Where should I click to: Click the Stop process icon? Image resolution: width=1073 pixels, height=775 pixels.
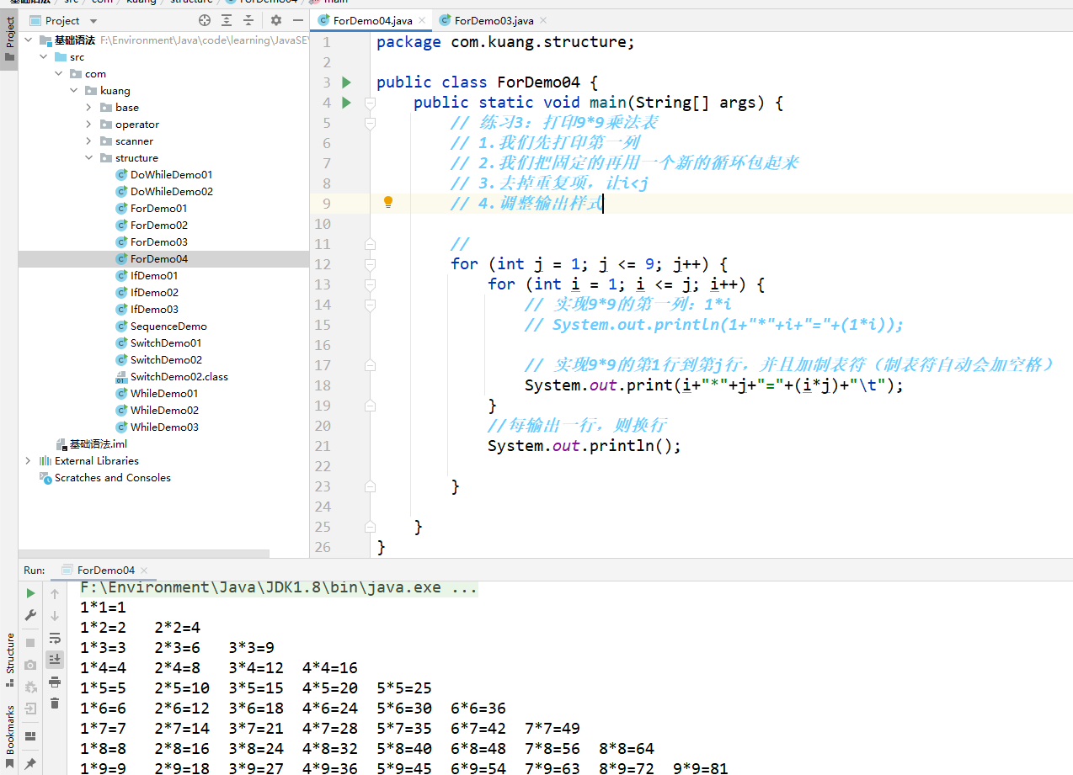pos(31,643)
